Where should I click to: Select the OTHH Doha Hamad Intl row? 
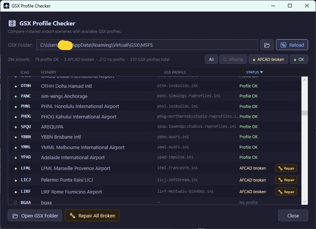(x=155, y=86)
